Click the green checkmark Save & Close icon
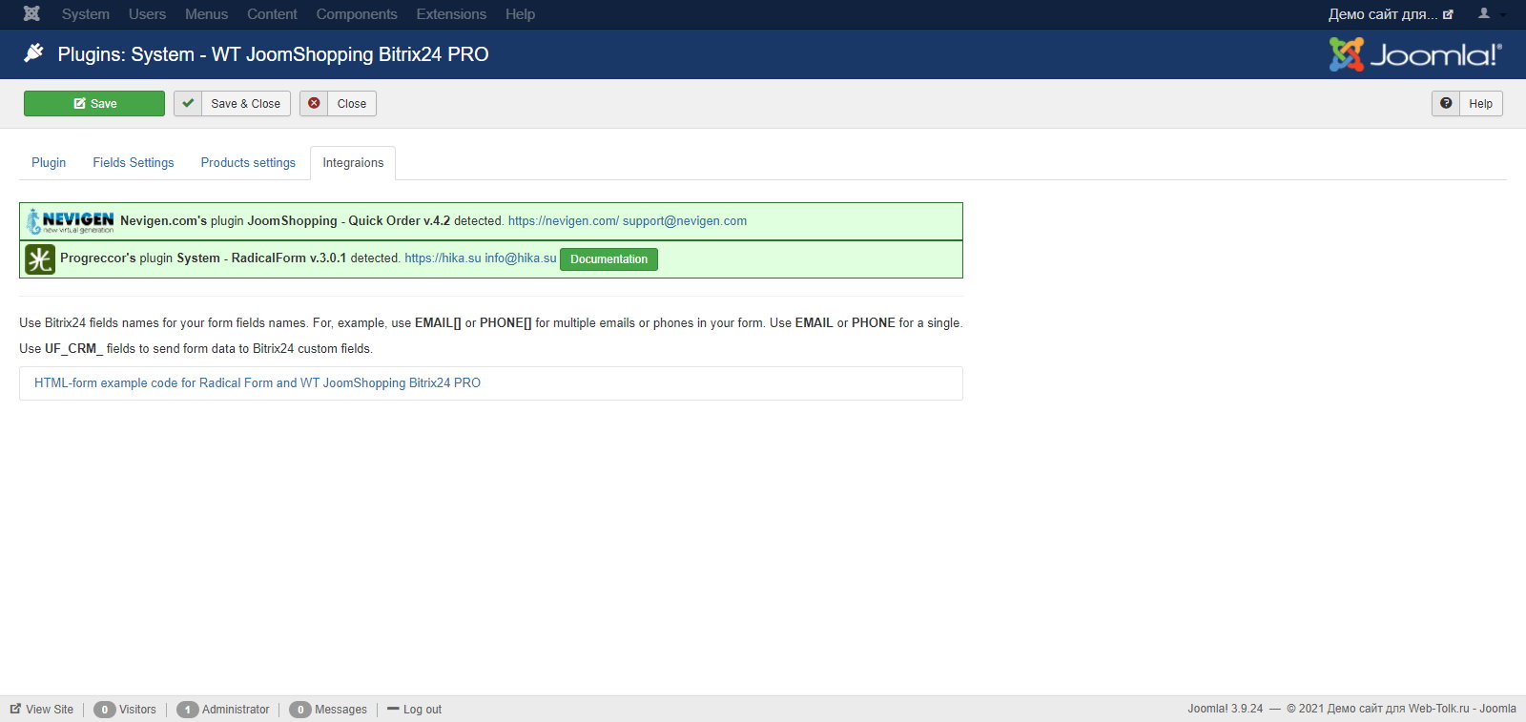 click(188, 104)
